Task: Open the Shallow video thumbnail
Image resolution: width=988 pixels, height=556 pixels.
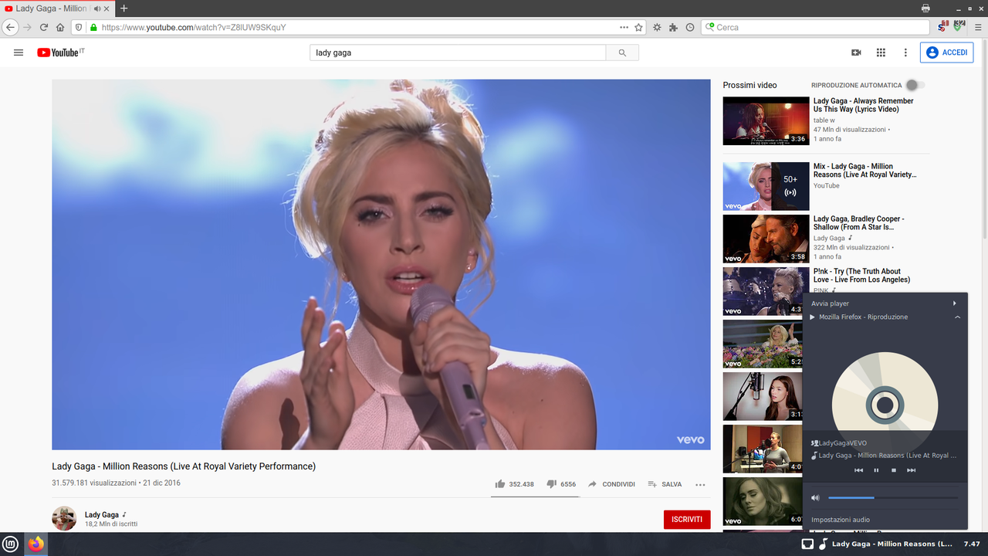Action: pos(766,239)
